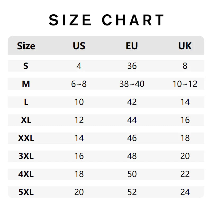
Task: Click the M size row label
Action: pos(26,84)
